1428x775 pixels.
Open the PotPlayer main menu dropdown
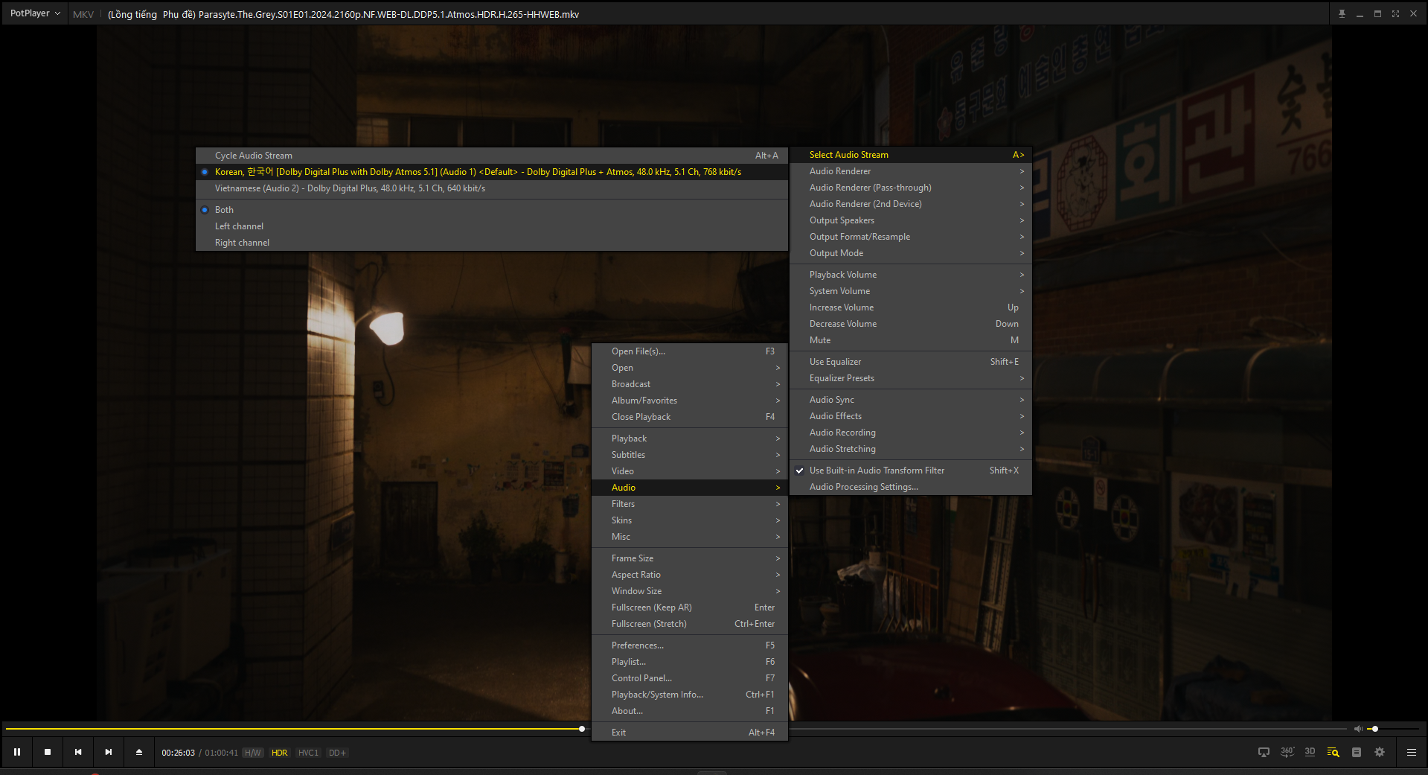tap(35, 13)
